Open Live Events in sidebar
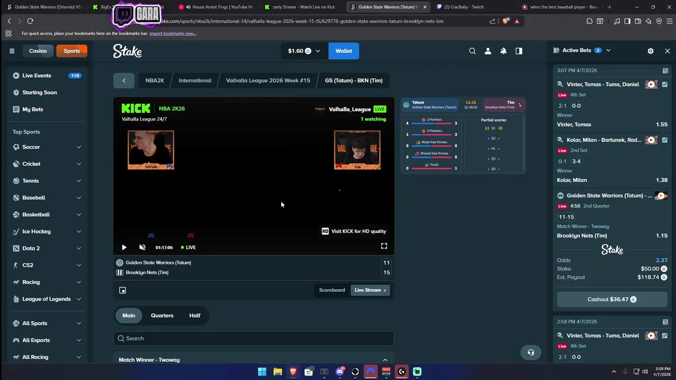676x380 pixels. [48, 76]
